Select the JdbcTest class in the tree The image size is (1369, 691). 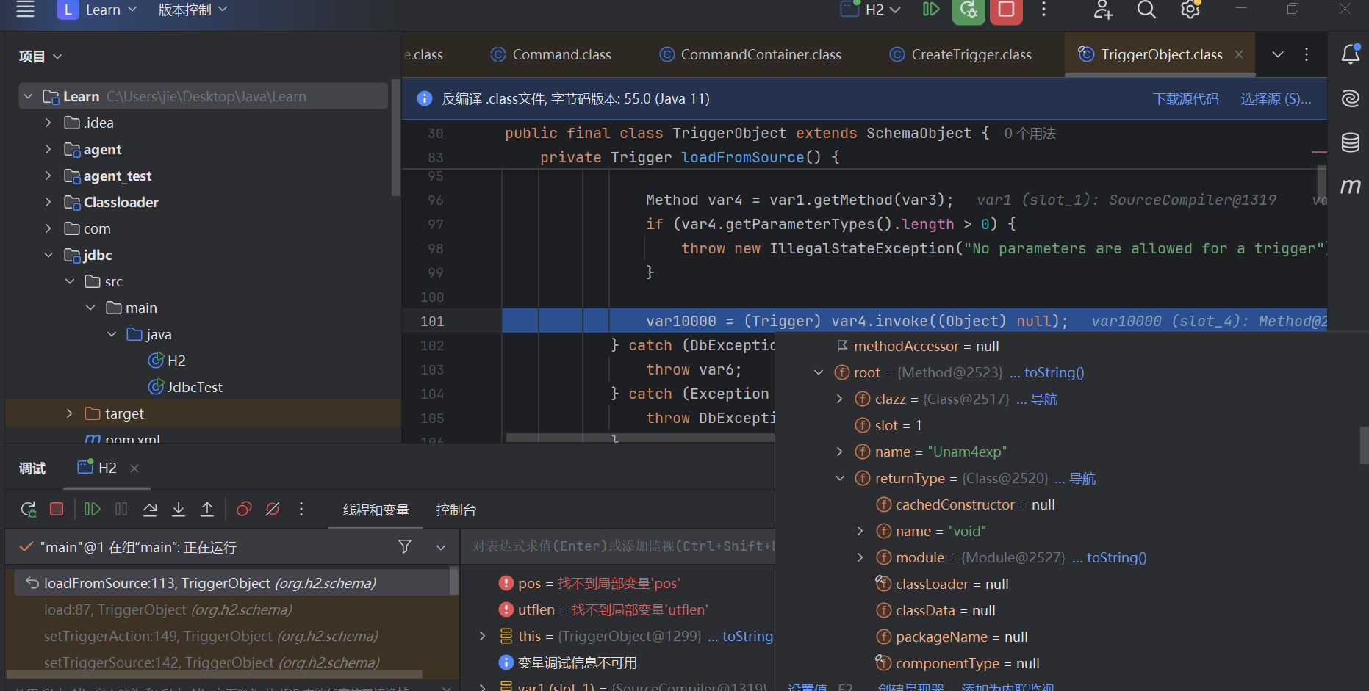[x=185, y=387]
